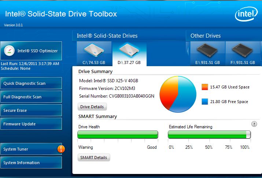The image size is (262, 178).
Task: Click the orange warning icon on System Tuner
Action: (x=61, y=149)
